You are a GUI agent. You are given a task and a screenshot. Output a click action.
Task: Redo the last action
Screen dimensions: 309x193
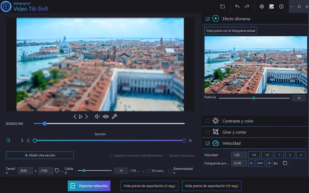pos(247,6)
